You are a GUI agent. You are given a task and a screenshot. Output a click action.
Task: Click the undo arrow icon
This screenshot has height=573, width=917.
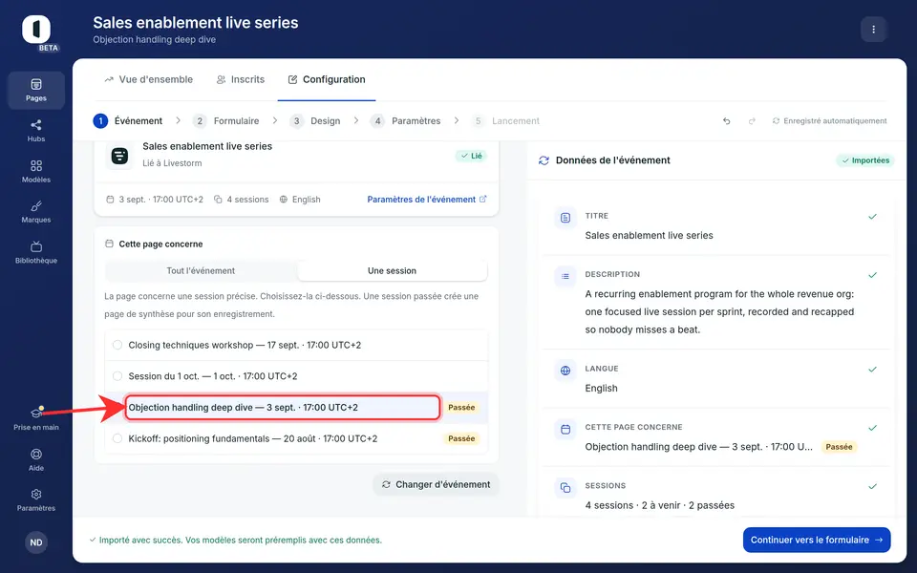(x=726, y=121)
